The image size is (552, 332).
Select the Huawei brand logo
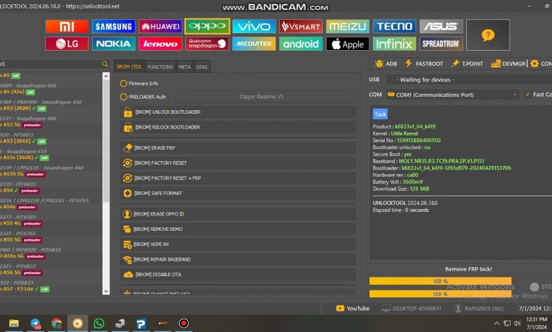pyautogui.click(x=161, y=26)
